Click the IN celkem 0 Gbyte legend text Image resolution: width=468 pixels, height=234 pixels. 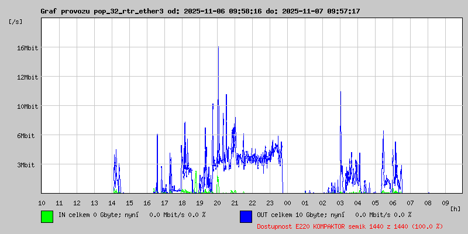click(x=132, y=215)
